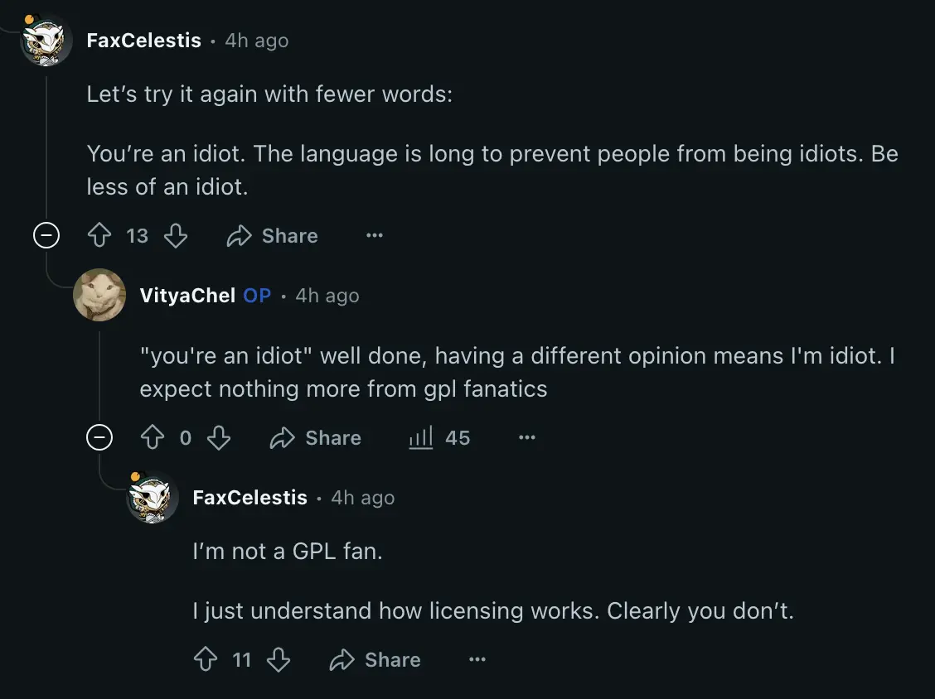
Task: Downvote the comment with 11 points
Action: coord(278,660)
